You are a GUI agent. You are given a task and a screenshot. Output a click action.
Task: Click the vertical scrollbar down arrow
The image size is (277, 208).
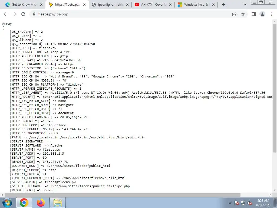click(x=275, y=190)
